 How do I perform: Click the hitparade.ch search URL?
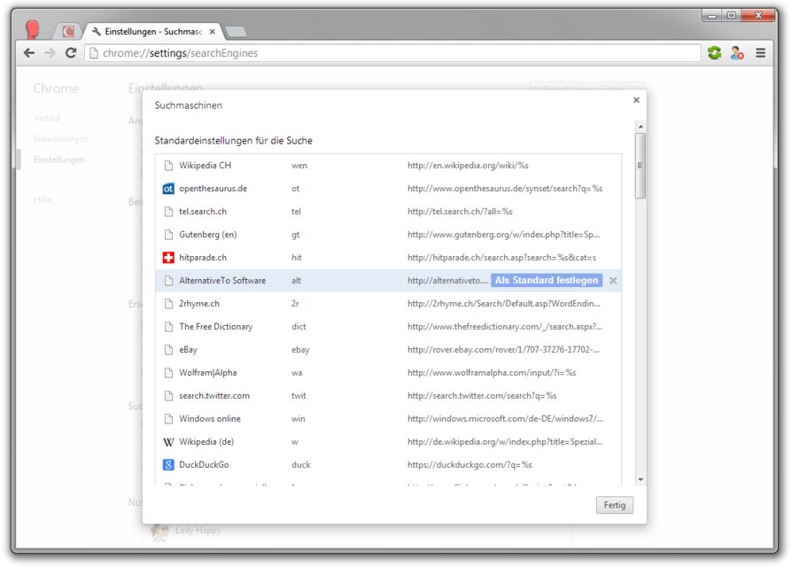[502, 258]
